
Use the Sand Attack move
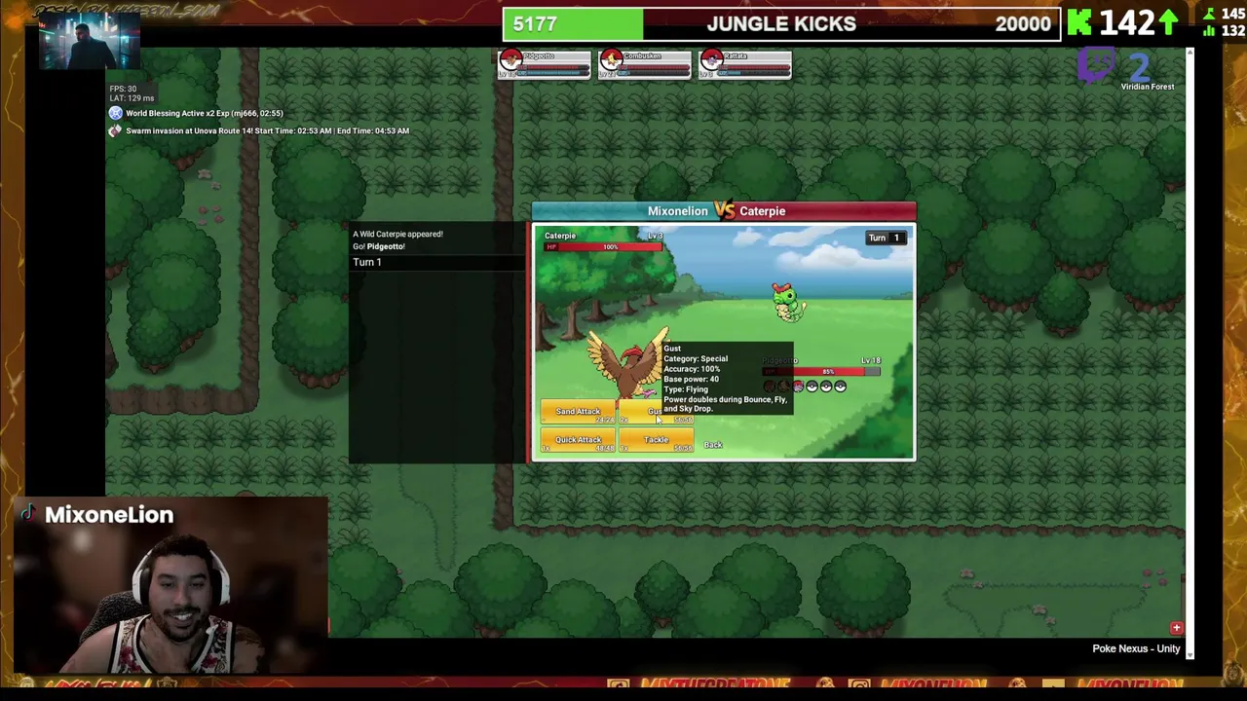(x=578, y=413)
